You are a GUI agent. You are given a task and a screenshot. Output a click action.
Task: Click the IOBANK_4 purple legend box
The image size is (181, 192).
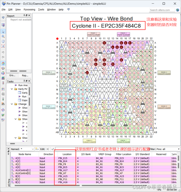pos(123,34)
